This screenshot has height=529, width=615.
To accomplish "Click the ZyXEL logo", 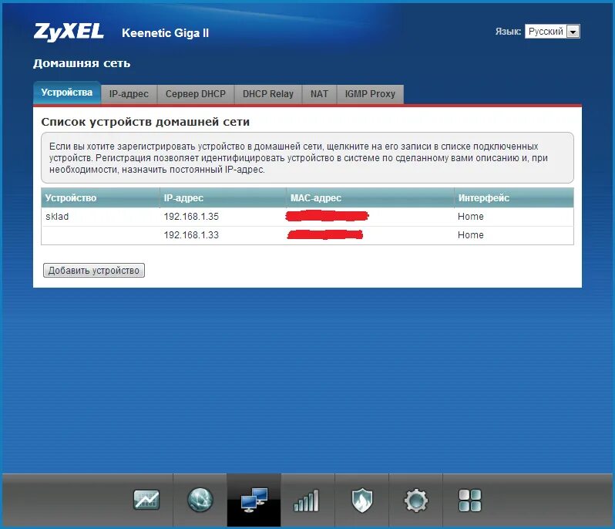I will (69, 32).
